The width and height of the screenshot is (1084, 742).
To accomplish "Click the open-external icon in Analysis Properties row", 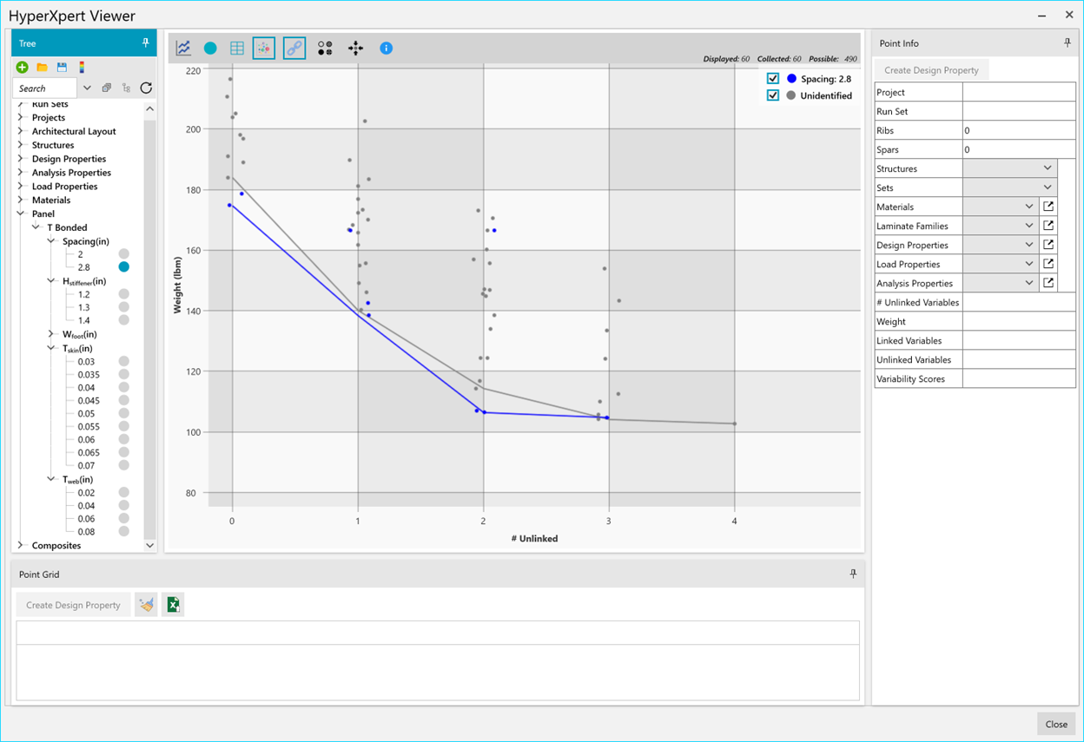I will pyautogui.click(x=1048, y=283).
